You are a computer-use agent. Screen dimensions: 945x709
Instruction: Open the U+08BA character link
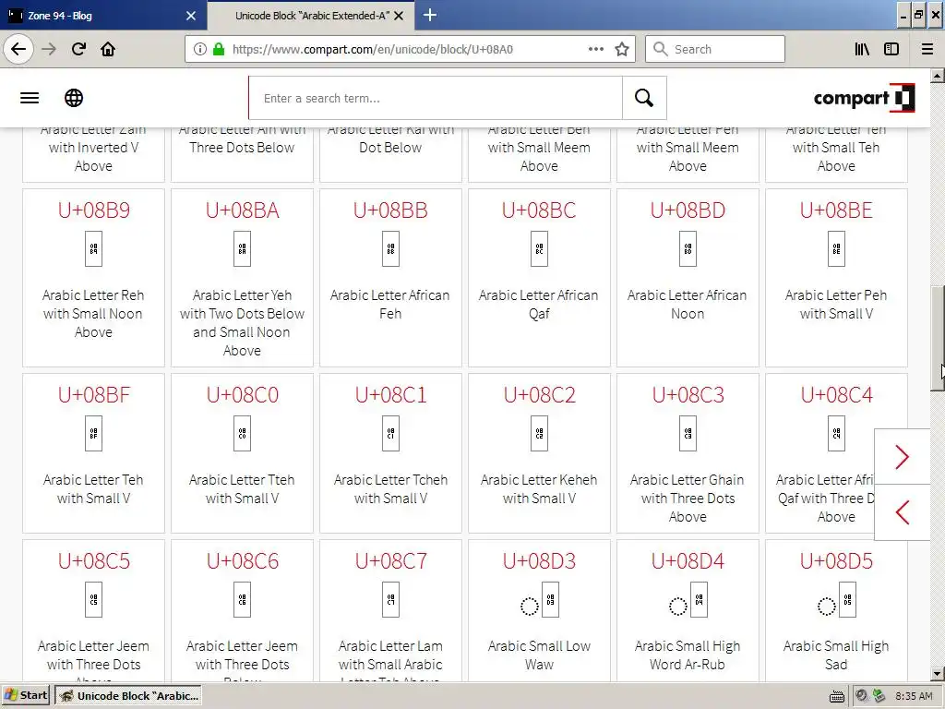click(243, 210)
